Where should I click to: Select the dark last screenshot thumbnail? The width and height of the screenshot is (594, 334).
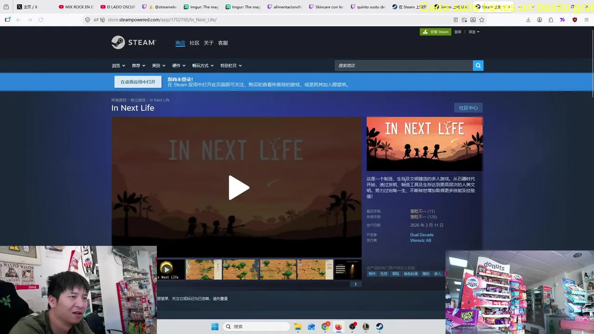(x=348, y=270)
